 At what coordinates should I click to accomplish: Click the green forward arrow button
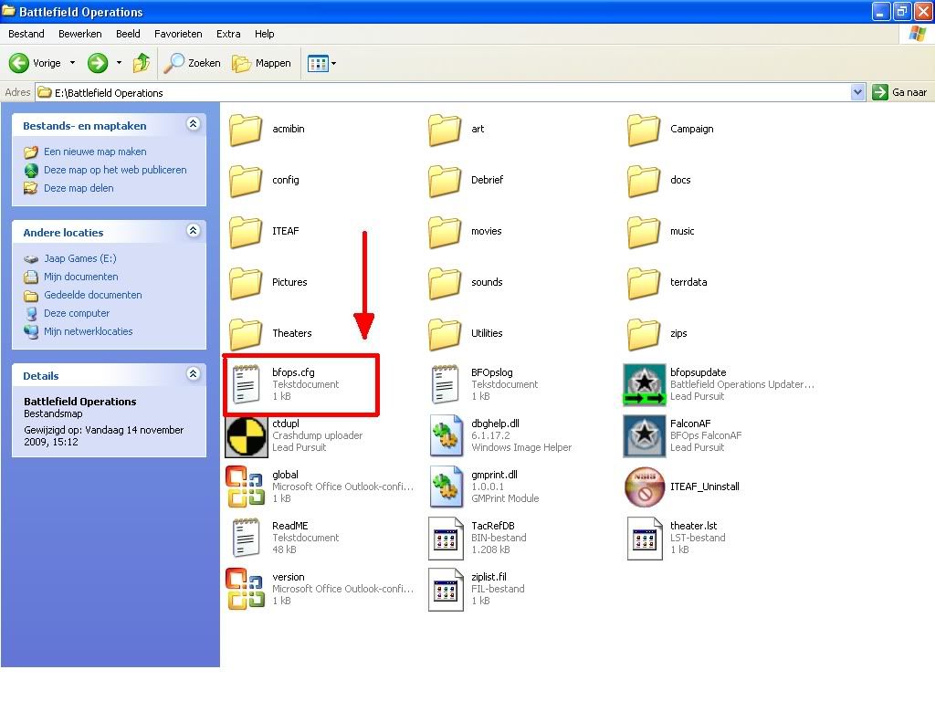(98, 63)
